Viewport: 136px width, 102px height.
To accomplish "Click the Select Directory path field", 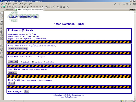I will (44, 46).
